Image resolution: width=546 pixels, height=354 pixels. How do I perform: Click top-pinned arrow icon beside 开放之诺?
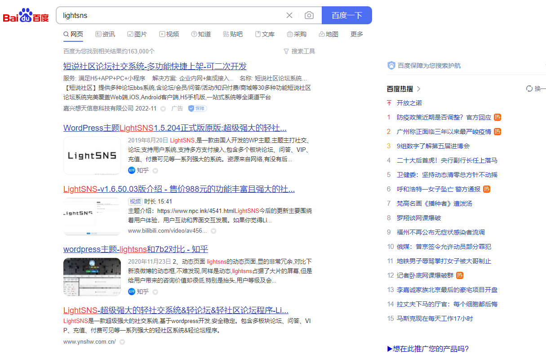pyautogui.click(x=389, y=103)
